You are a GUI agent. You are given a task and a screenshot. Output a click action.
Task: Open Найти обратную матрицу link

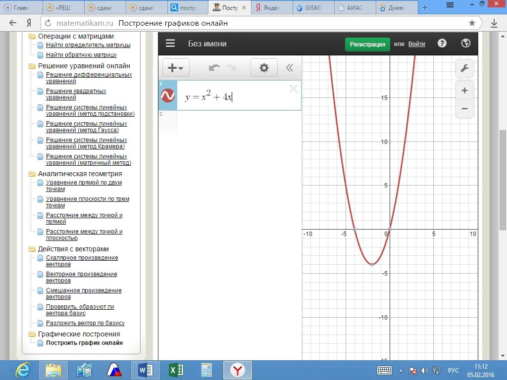81,55
